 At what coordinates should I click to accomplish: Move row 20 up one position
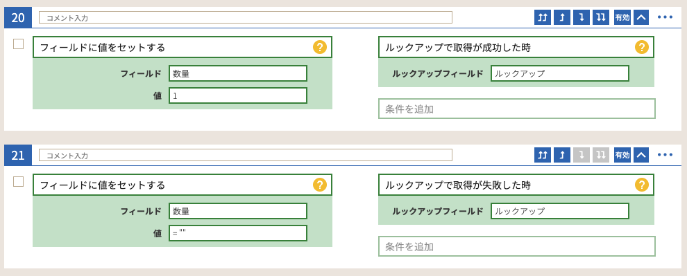[x=561, y=17]
